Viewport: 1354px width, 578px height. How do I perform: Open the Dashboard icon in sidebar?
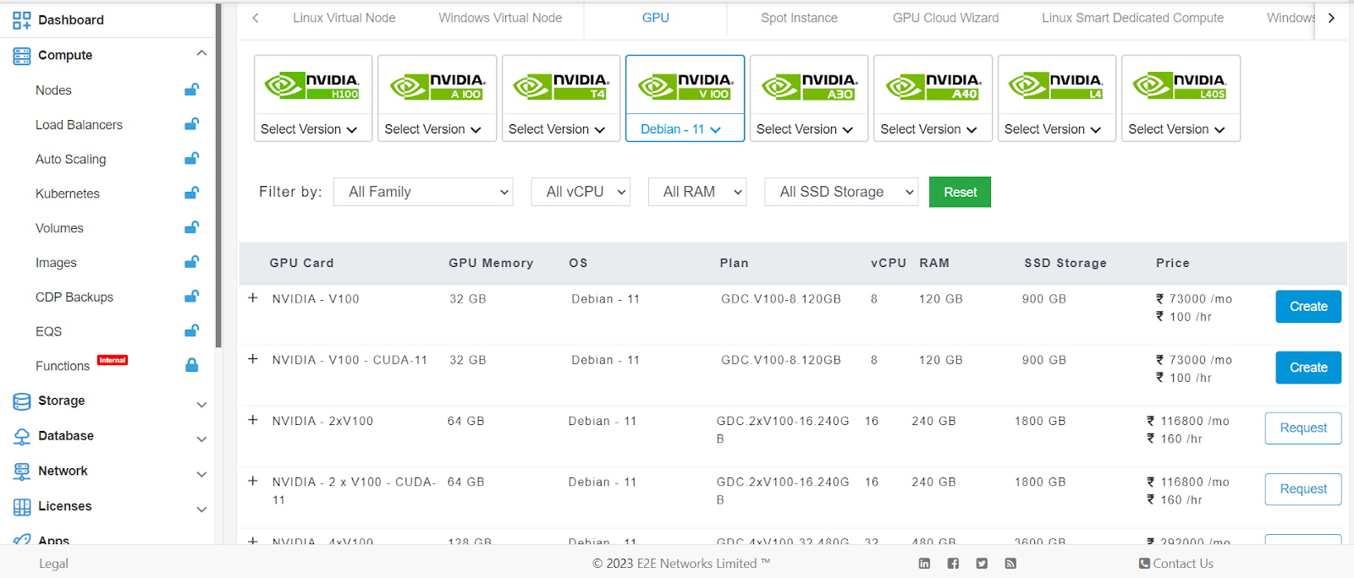(x=22, y=20)
